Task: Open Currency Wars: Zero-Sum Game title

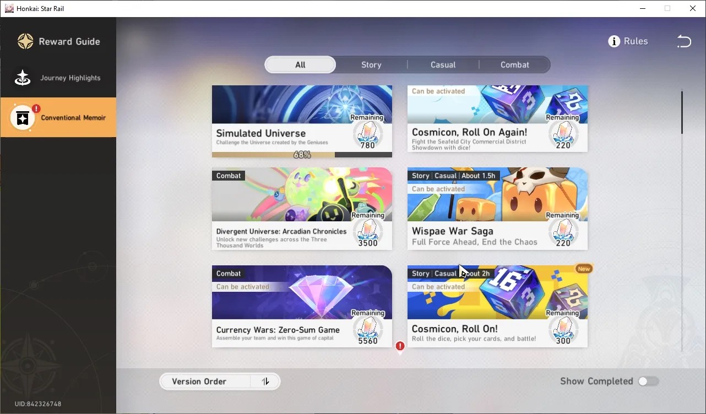Action: coord(278,330)
